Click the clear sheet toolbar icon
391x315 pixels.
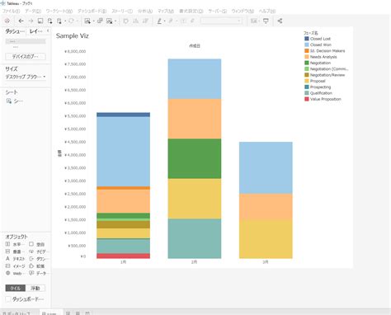coord(109,21)
